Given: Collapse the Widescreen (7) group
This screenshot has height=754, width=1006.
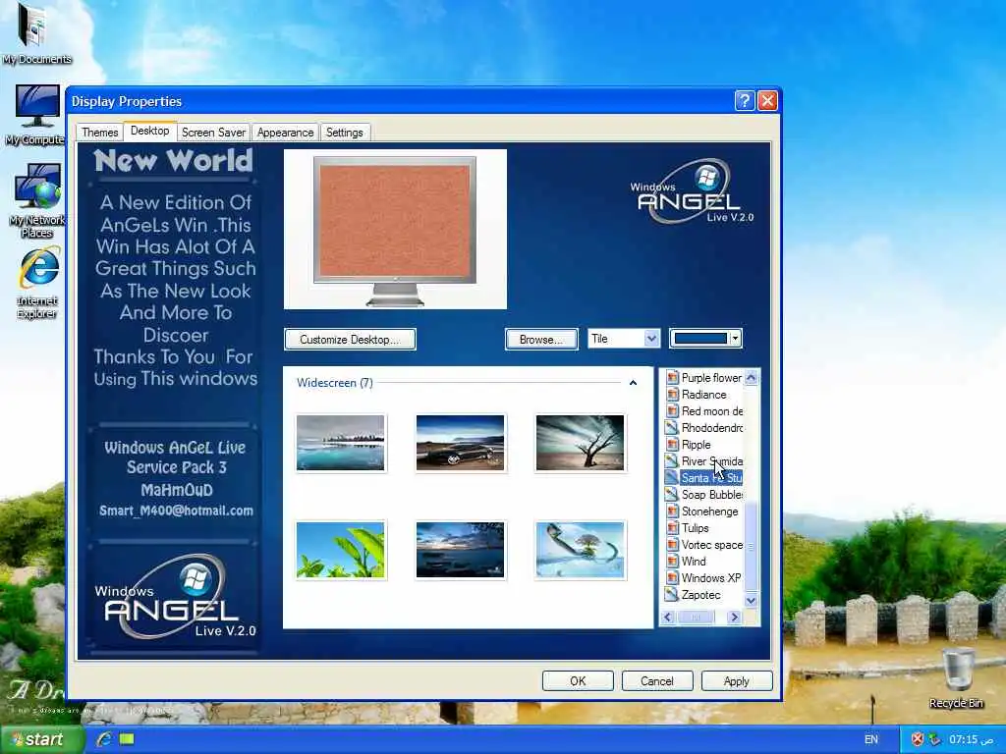Looking at the screenshot, I should [x=633, y=383].
